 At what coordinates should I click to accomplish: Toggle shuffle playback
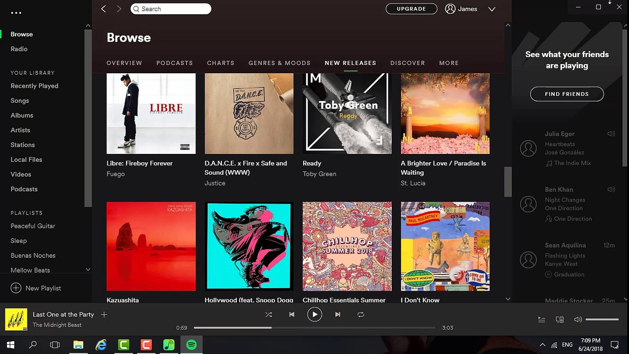point(268,314)
